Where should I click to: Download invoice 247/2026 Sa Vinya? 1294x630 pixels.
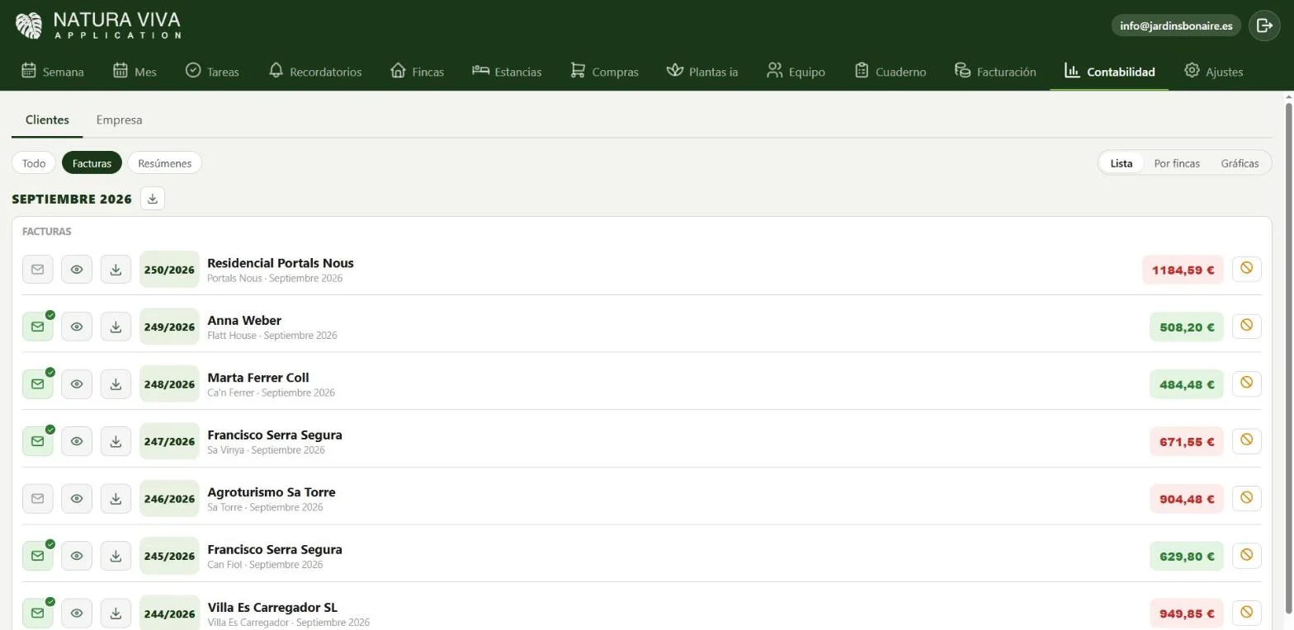pos(116,441)
